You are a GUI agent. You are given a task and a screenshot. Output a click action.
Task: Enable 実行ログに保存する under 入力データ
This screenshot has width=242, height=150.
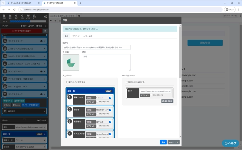pyautogui.click(x=67, y=82)
